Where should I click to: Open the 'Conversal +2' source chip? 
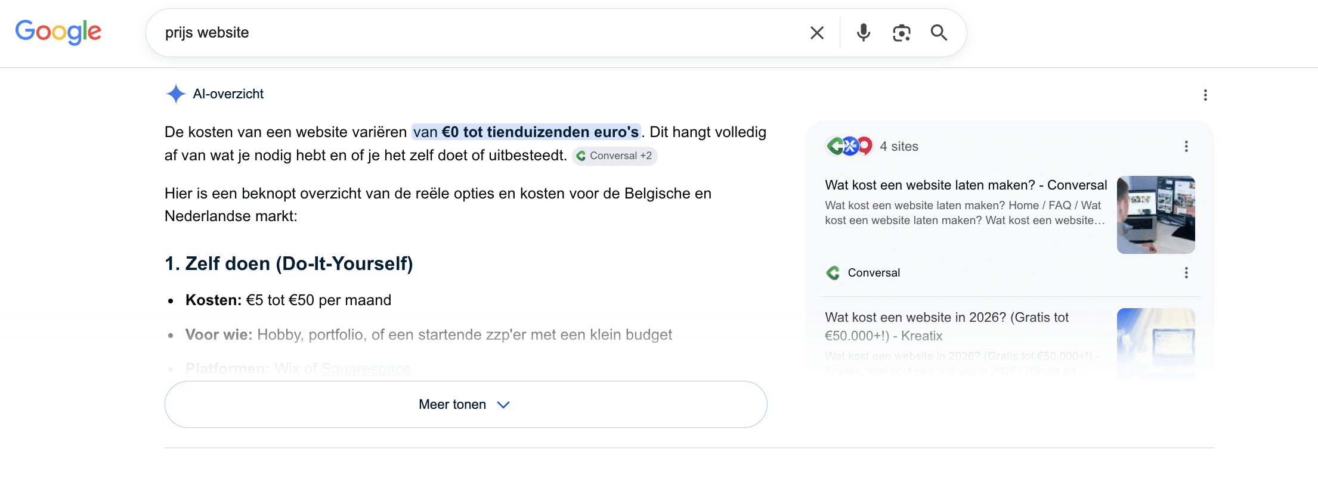[x=615, y=156]
